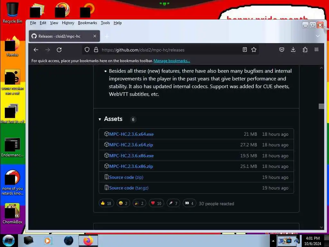Image resolution: width=329 pixels, height=247 pixels.
Task: Open the Edit menu
Action: pos(43,23)
